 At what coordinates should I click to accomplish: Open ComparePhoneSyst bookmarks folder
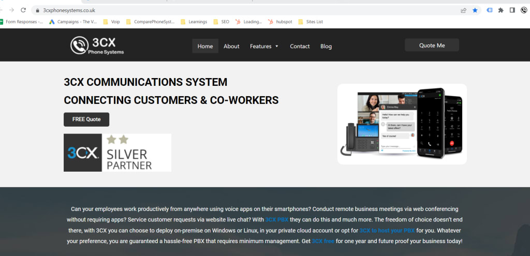[x=150, y=22]
